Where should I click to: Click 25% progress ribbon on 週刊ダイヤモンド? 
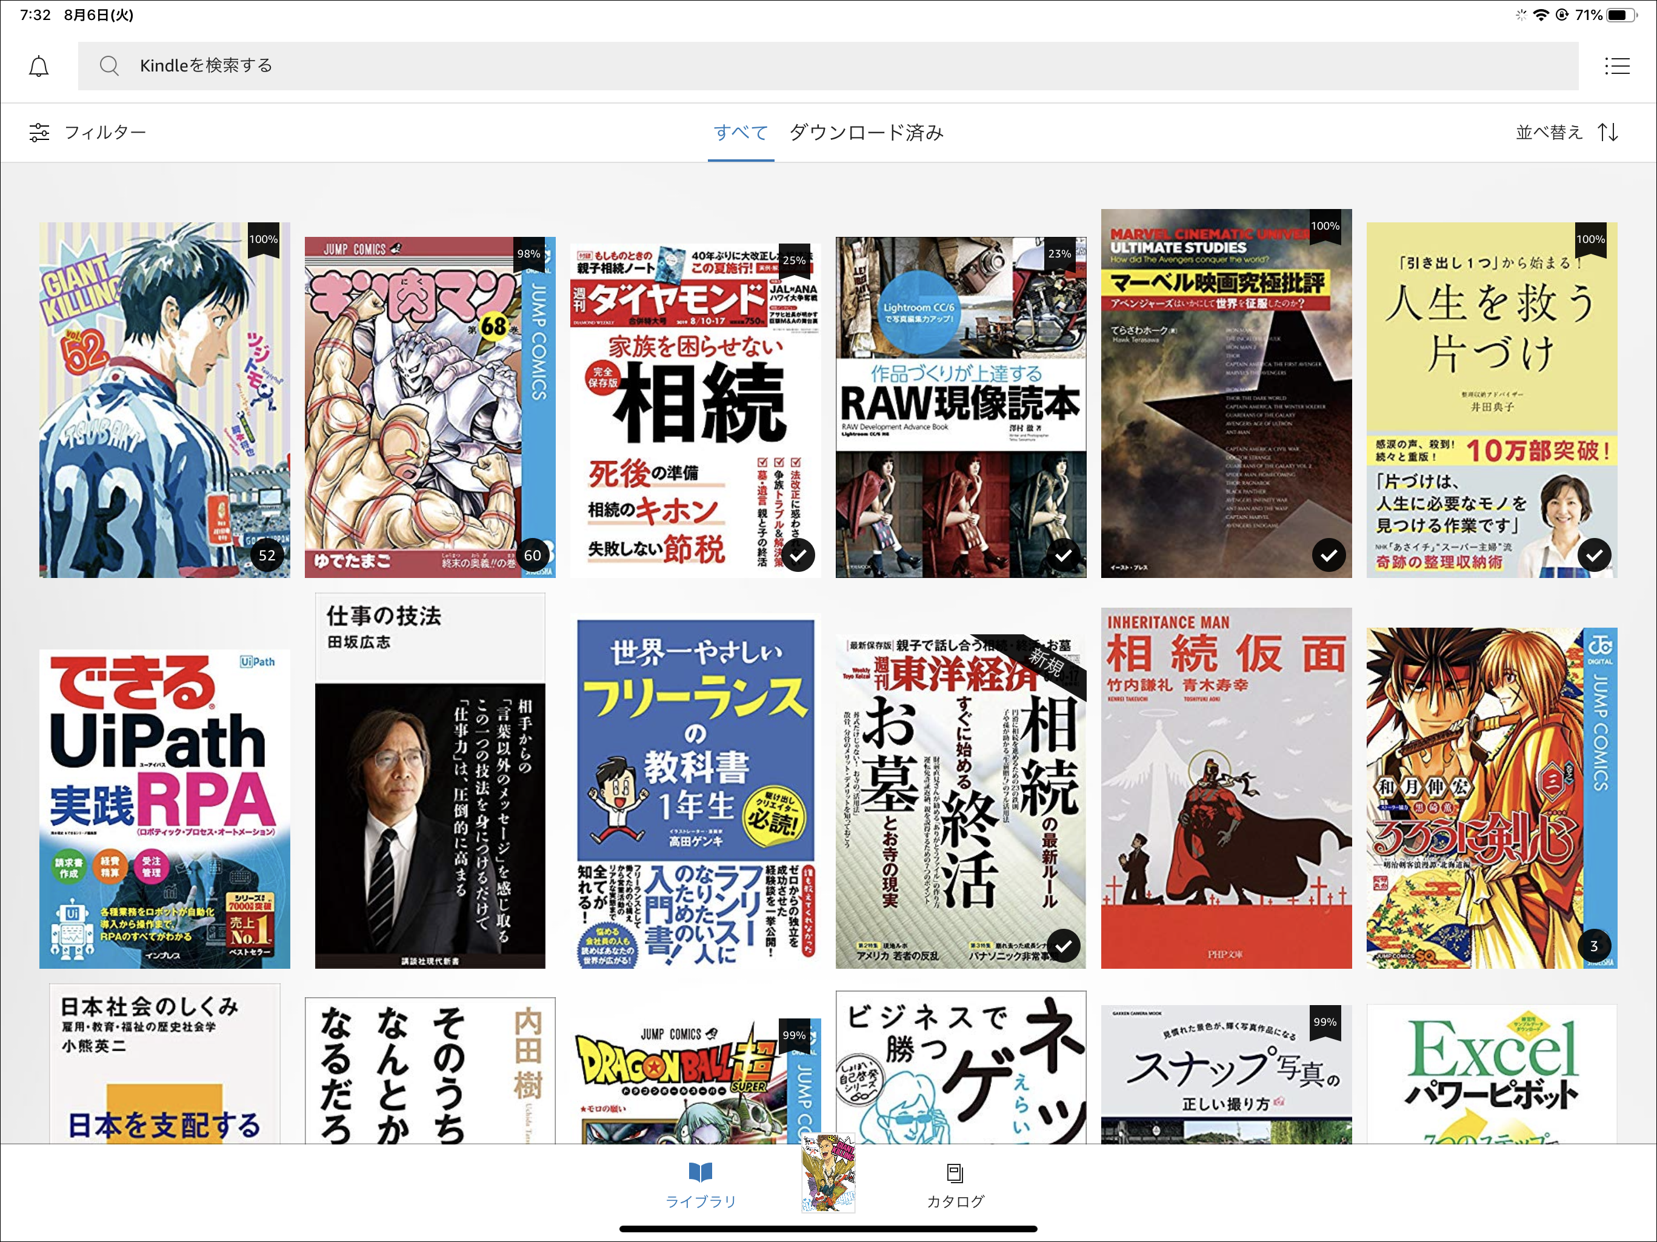[x=794, y=263]
